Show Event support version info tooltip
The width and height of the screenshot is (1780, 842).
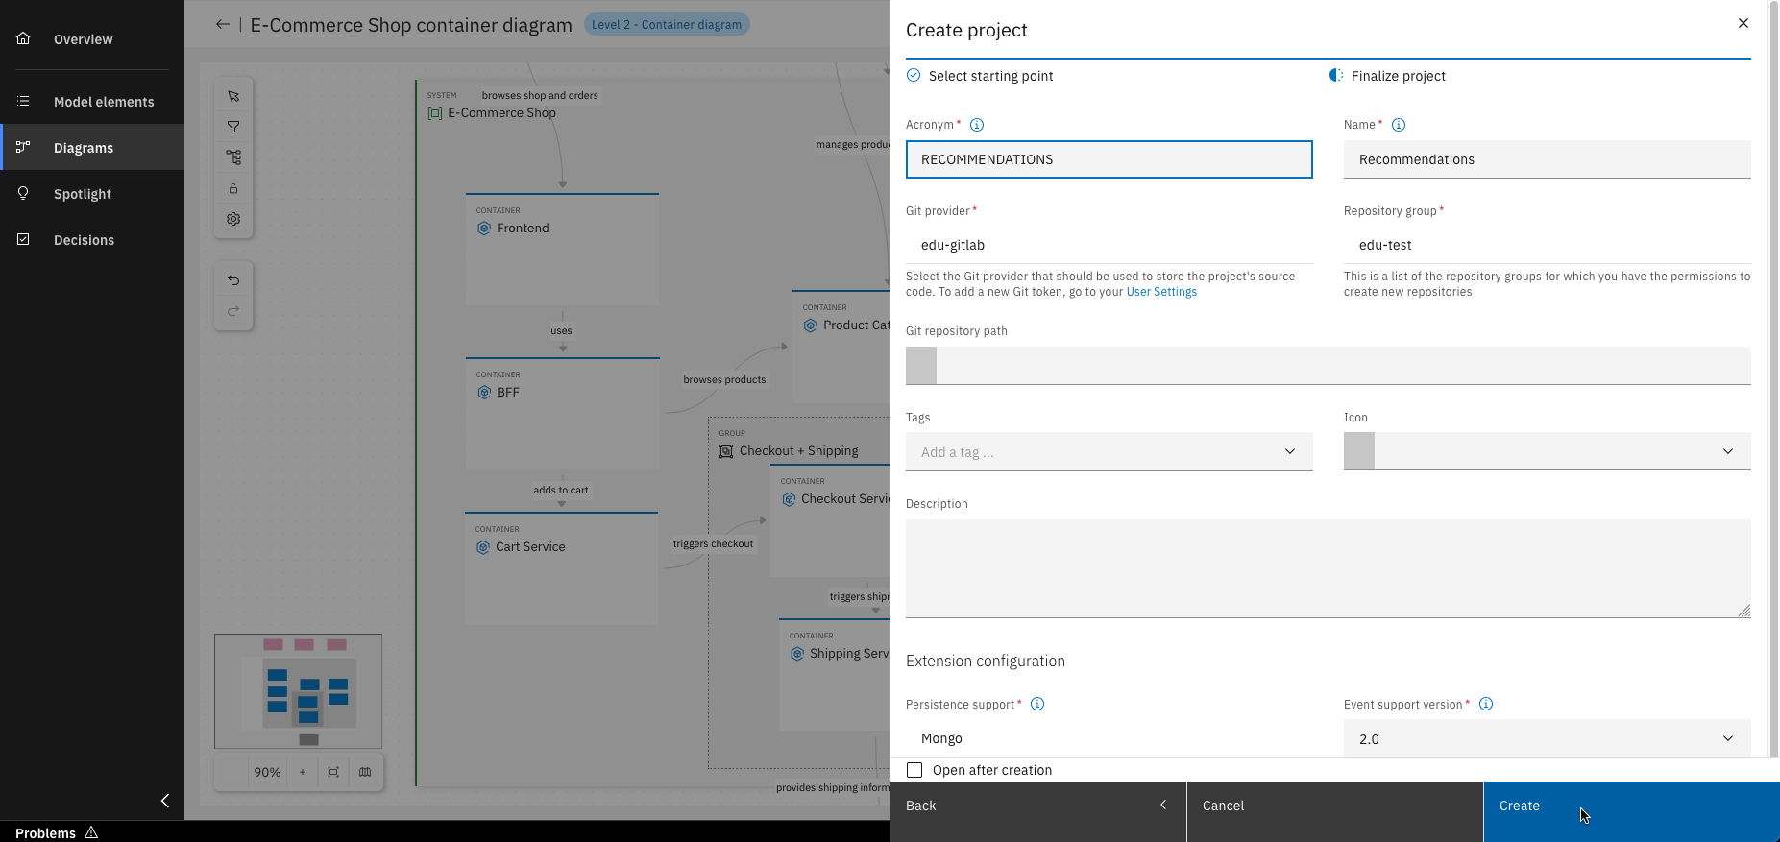click(1486, 704)
